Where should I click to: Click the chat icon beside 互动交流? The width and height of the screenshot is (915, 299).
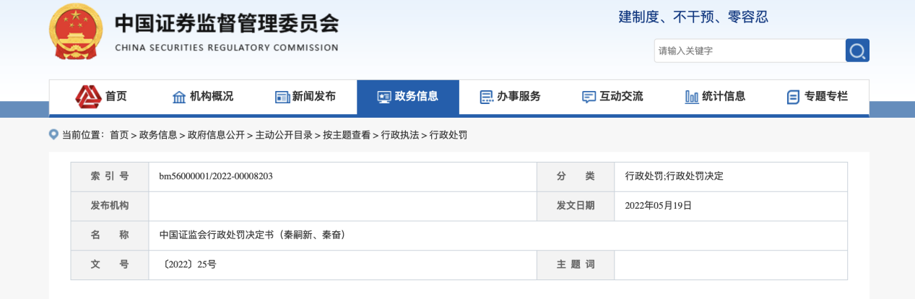589,97
